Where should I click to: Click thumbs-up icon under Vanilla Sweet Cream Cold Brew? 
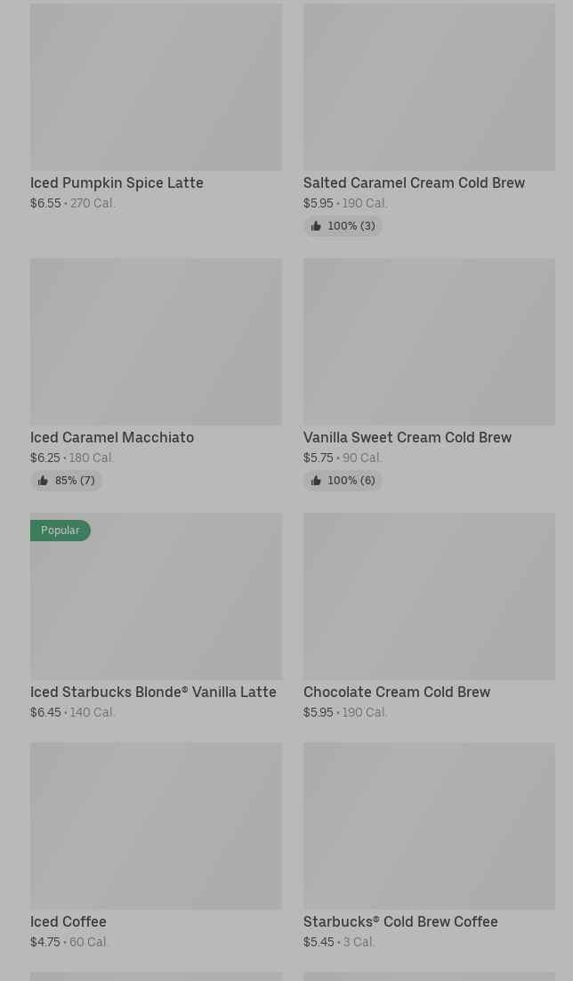click(316, 481)
